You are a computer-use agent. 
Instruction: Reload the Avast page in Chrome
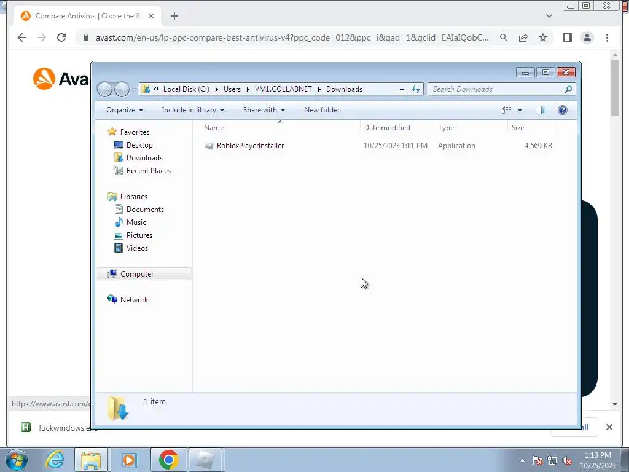(x=61, y=37)
